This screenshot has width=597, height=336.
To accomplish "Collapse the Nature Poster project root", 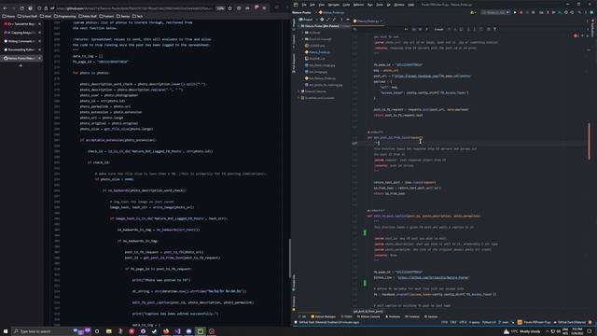I will coord(298,26).
